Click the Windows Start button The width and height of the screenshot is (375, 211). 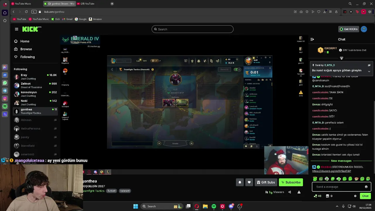(136, 206)
